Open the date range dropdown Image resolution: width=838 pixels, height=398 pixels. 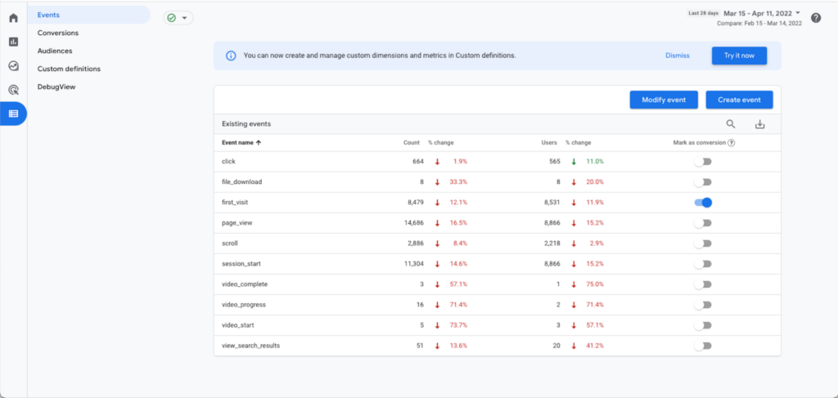(x=762, y=13)
